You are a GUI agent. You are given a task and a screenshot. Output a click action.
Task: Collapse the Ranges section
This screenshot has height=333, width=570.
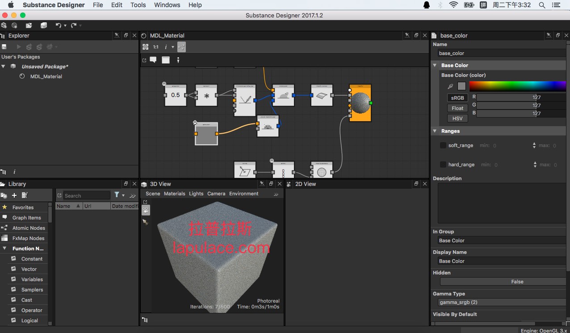[435, 131]
